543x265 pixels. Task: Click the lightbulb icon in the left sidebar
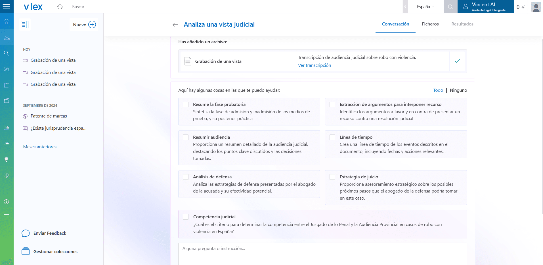coord(7,159)
